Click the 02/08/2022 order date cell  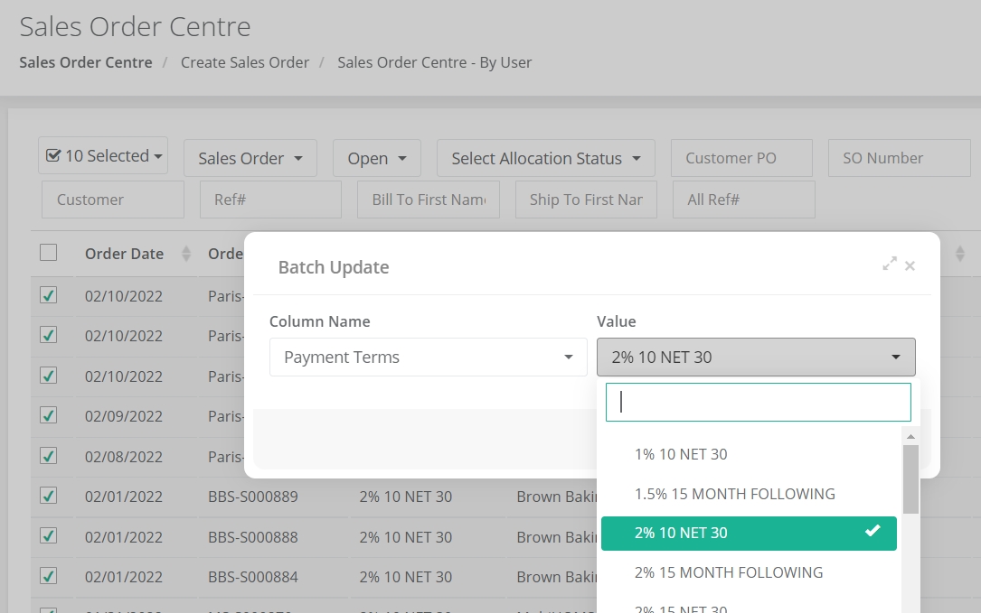pyautogui.click(x=124, y=457)
